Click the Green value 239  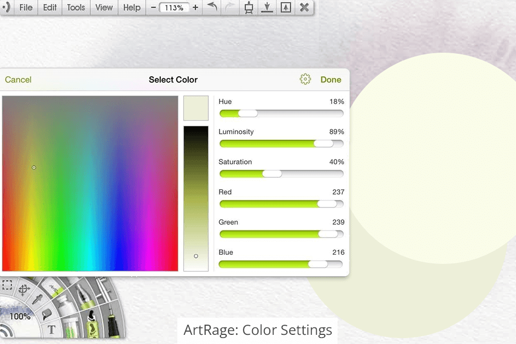tap(338, 222)
